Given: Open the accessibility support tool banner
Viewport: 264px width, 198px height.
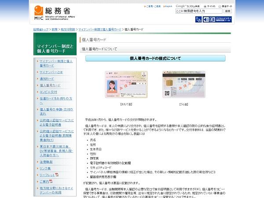Looking at the screenshot, I should point(217,19).
